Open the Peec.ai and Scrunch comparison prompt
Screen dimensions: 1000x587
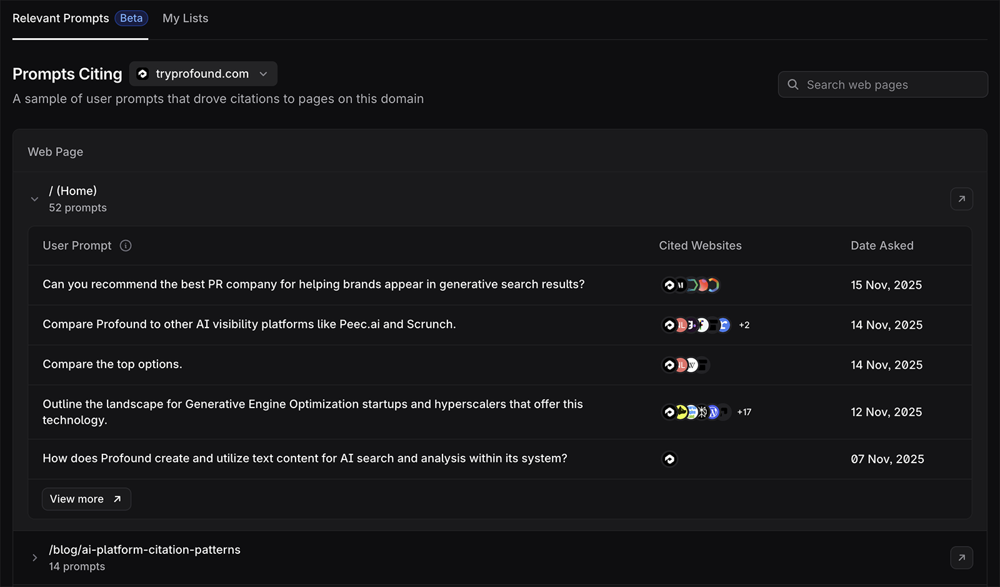[x=249, y=324]
